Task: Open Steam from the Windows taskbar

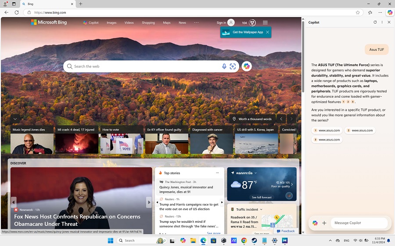Action: 255,241
